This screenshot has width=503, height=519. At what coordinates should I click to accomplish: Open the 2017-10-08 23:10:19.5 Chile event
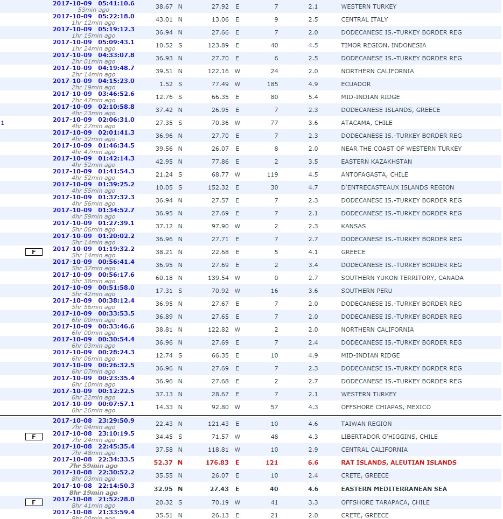click(x=94, y=433)
